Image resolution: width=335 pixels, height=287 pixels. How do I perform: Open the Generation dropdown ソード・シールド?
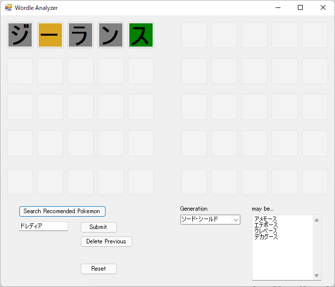click(x=210, y=220)
